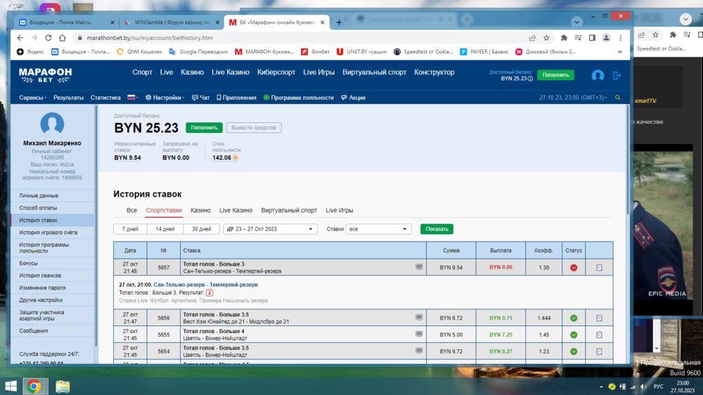Click the monitor icon in bet 5656 row
The height and width of the screenshot is (395, 703).
click(419, 318)
